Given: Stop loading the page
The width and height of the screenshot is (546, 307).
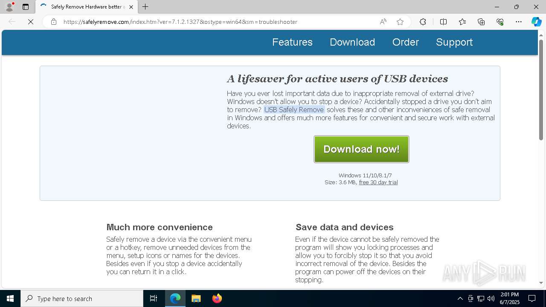Looking at the screenshot, I should tap(31, 22).
